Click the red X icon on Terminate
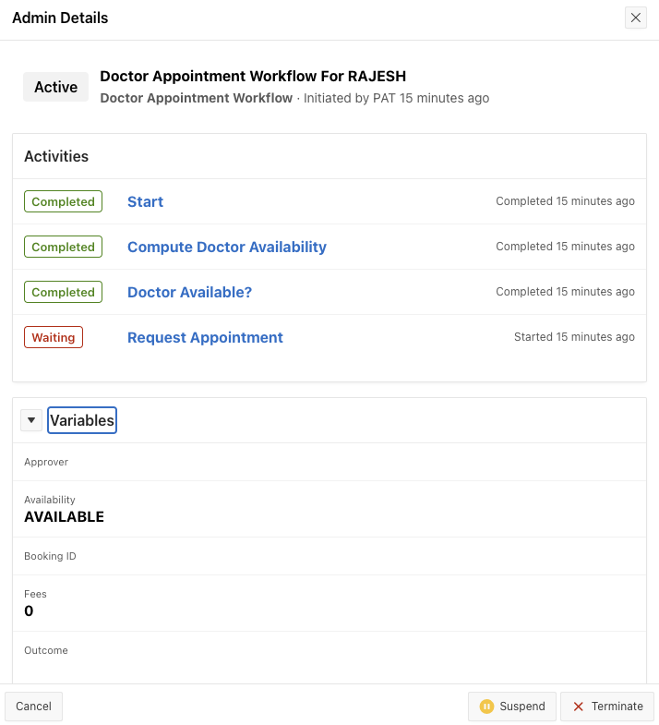This screenshot has width=659, height=725. 579,707
